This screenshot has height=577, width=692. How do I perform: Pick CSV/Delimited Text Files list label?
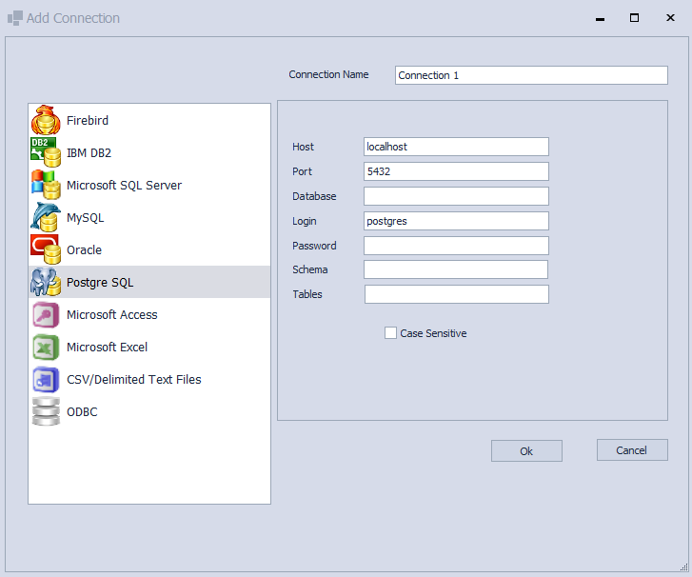(x=133, y=379)
